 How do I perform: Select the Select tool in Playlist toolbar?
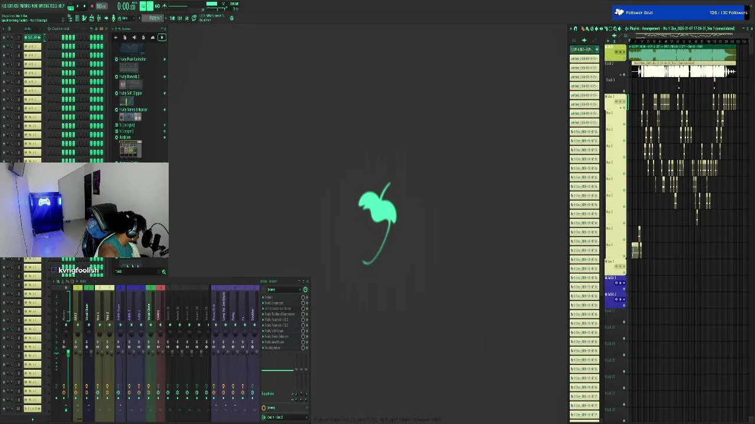coord(610,29)
